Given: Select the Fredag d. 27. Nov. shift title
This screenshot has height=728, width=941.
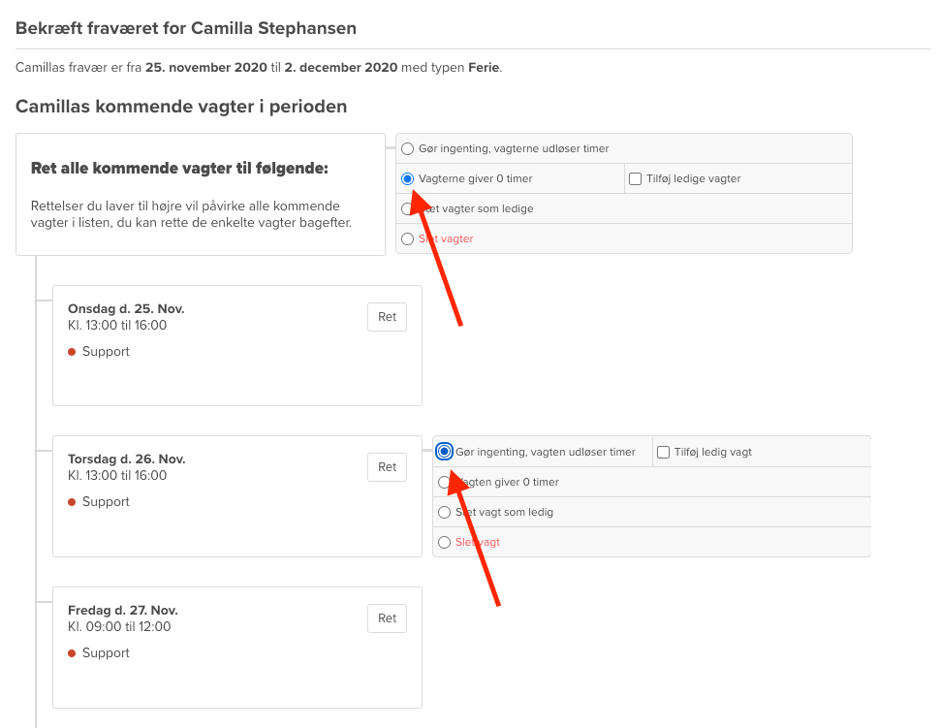Looking at the screenshot, I should click(123, 611).
